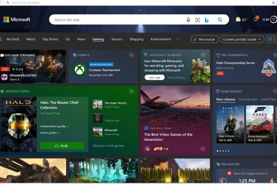
Task: Click the Microsoft logo
Action: pos(17,20)
